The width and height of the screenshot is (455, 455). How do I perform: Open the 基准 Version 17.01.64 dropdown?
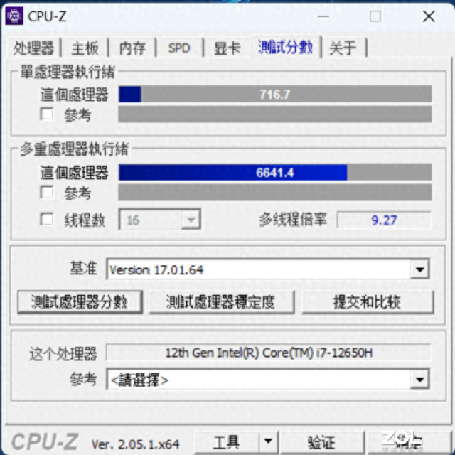coord(419,269)
